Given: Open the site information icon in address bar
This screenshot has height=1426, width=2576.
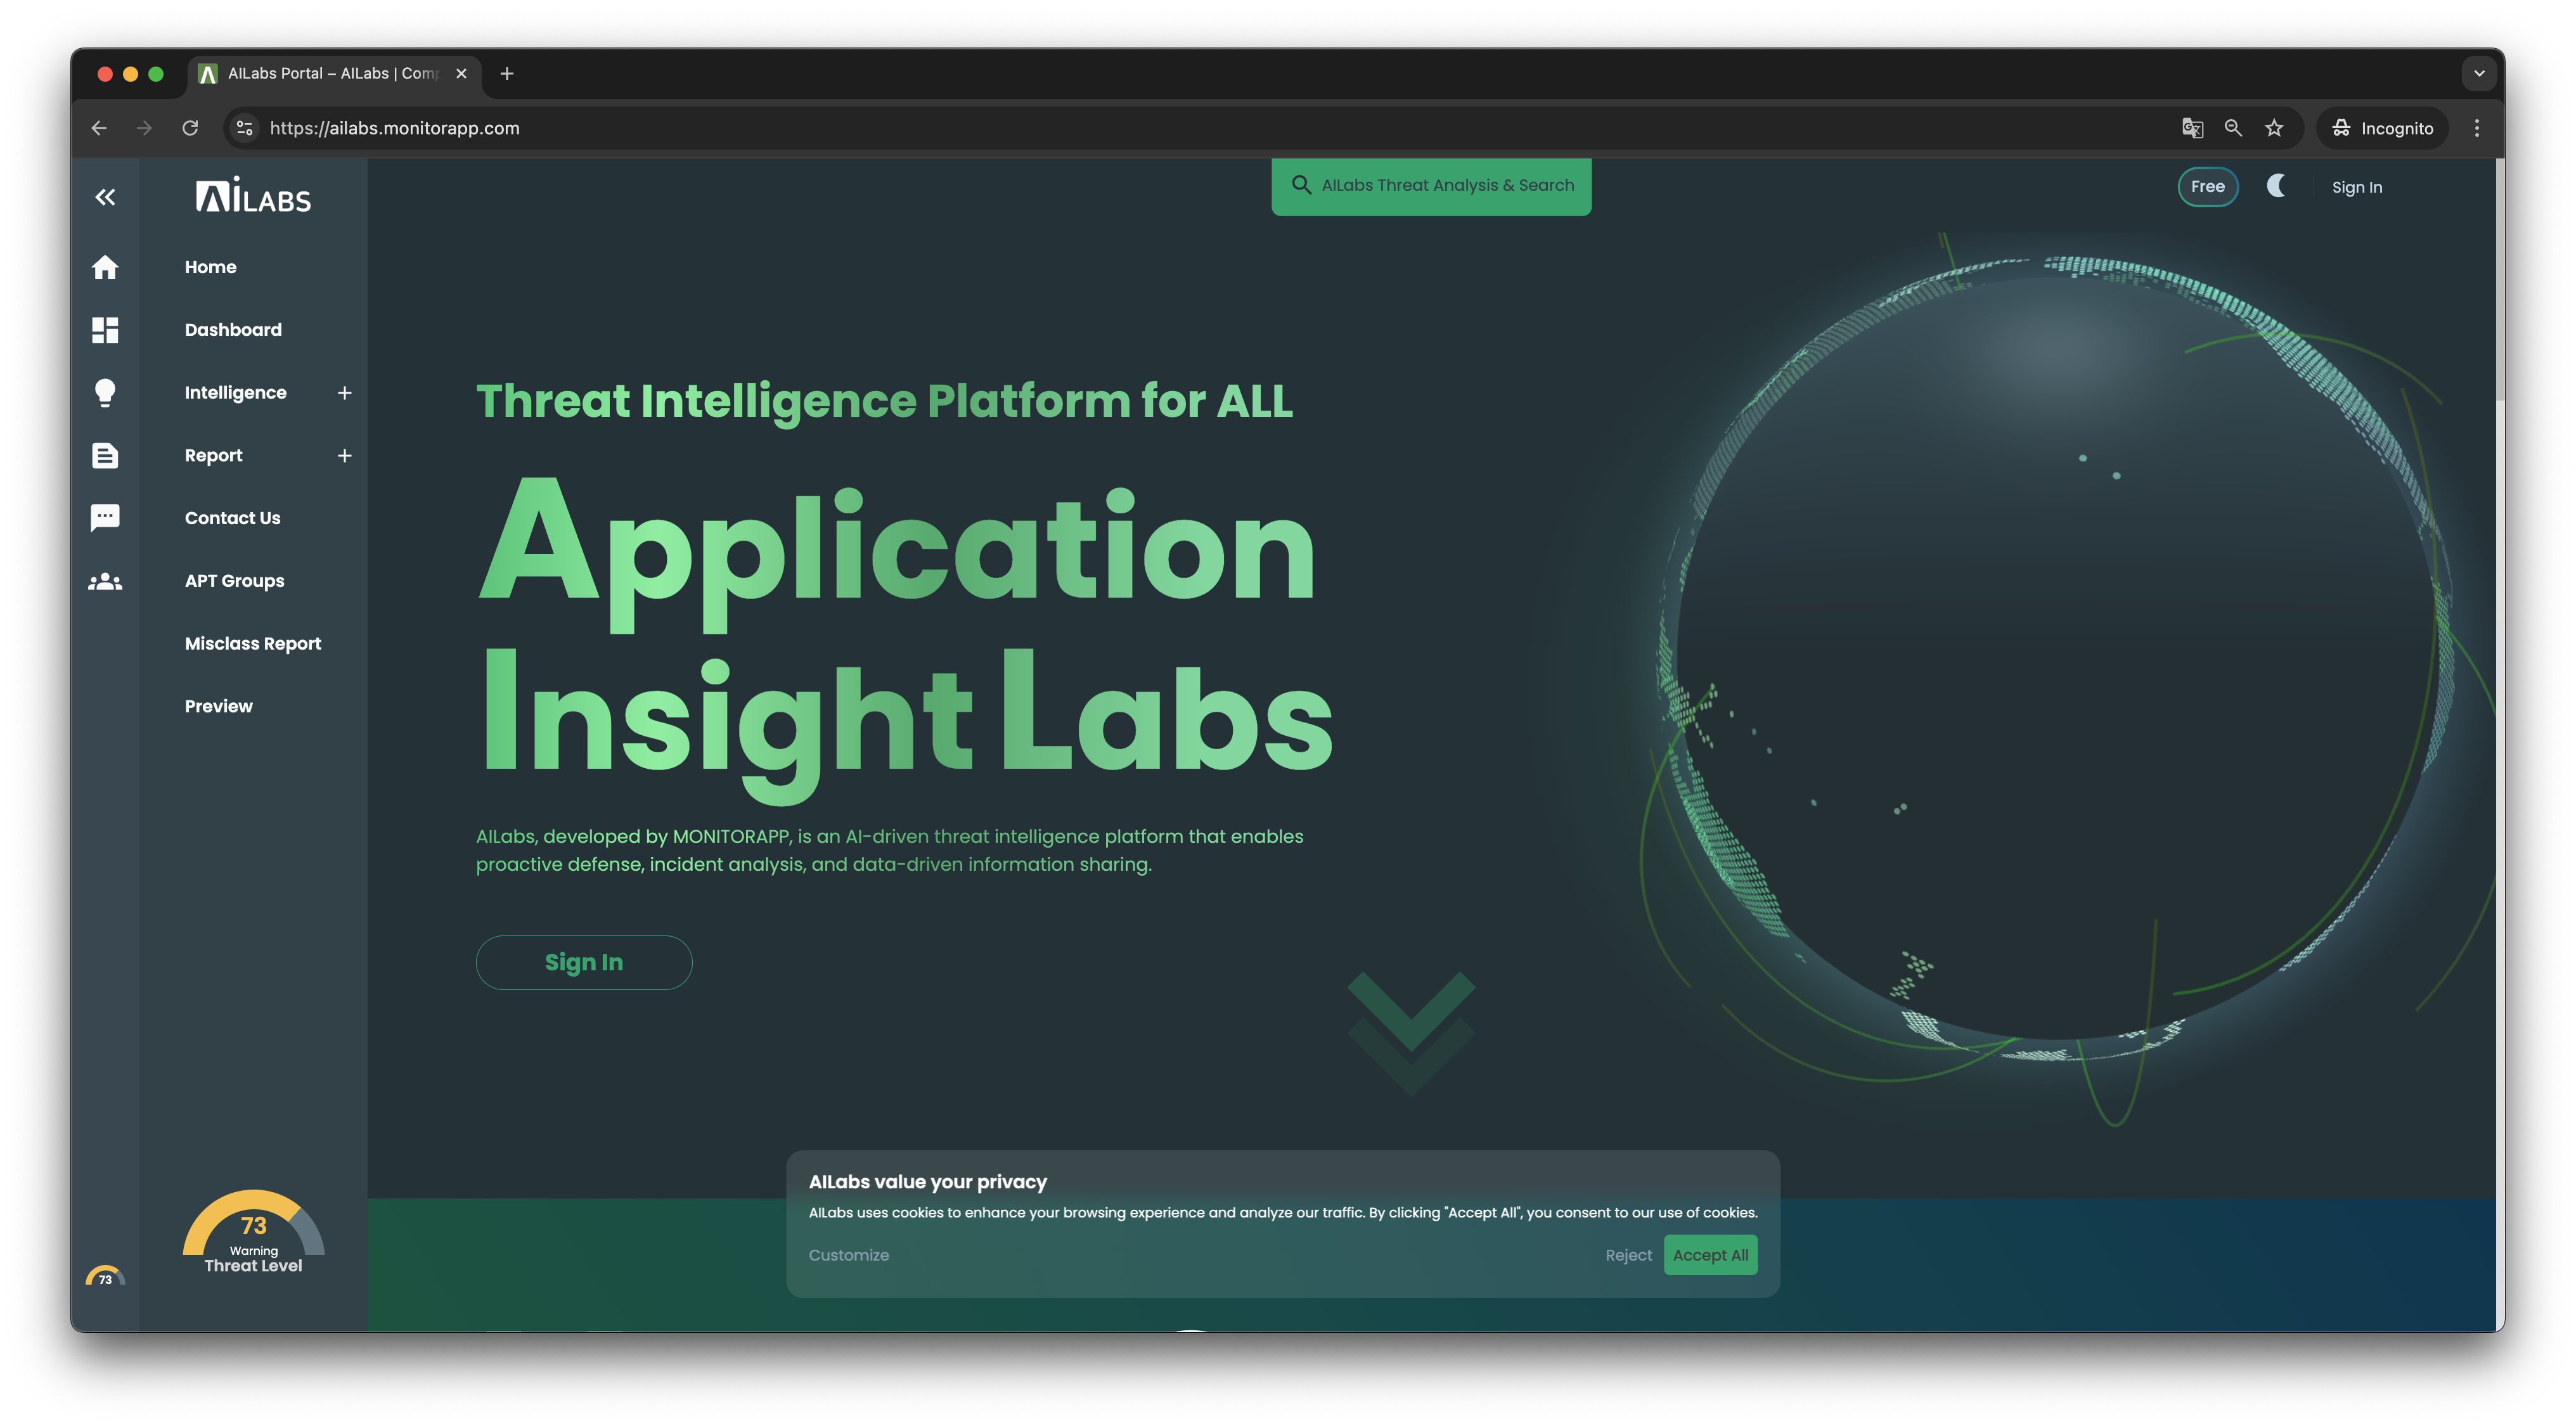Looking at the screenshot, I should tap(244, 128).
